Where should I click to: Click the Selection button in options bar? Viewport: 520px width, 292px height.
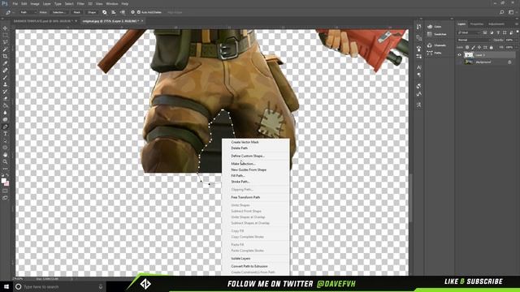(x=58, y=12)
